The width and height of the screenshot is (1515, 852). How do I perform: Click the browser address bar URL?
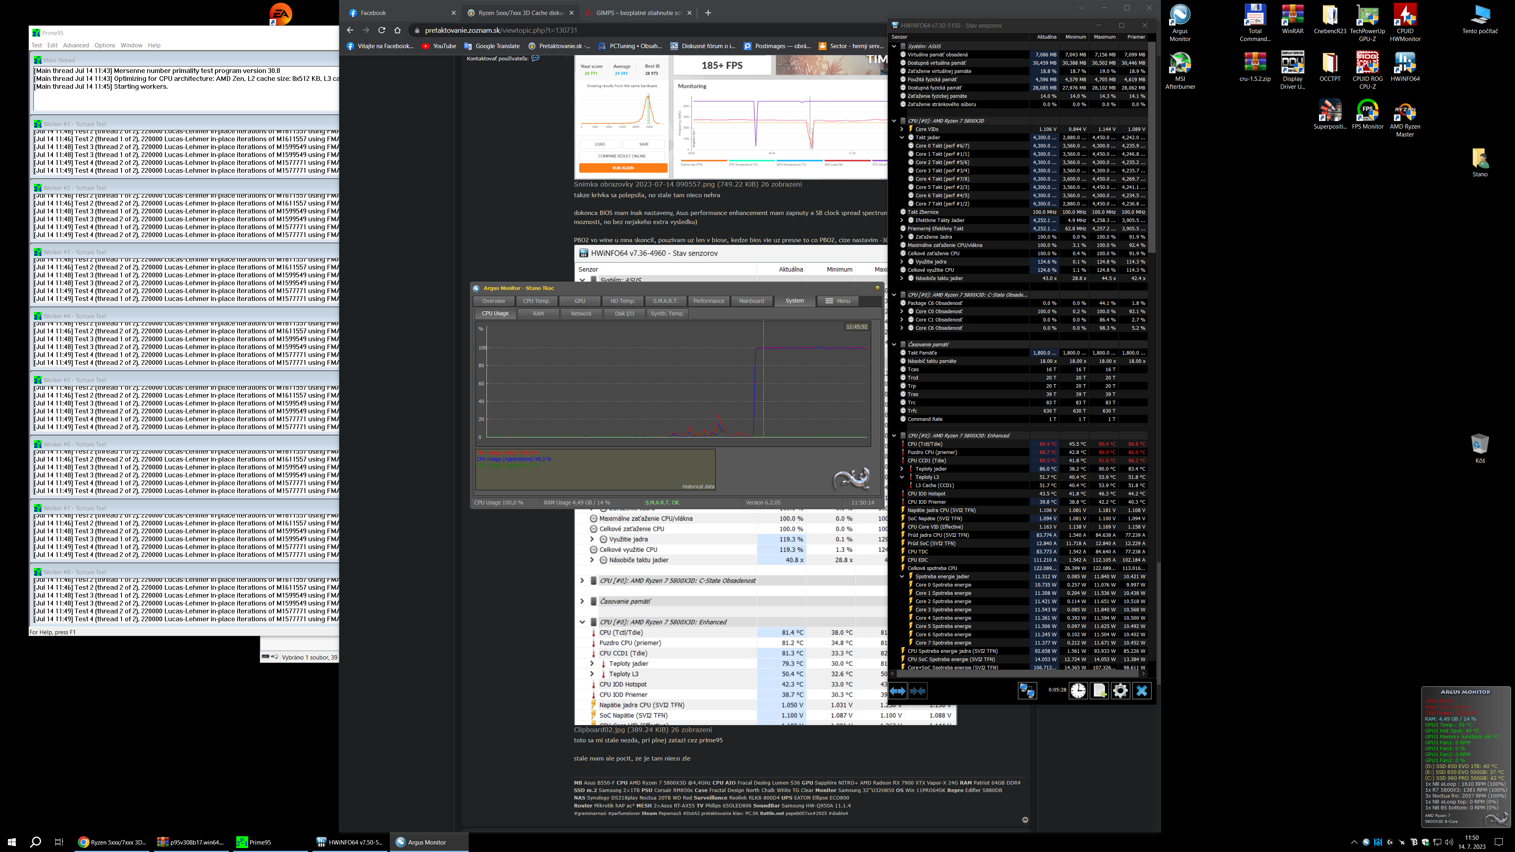tap(501, 30)
